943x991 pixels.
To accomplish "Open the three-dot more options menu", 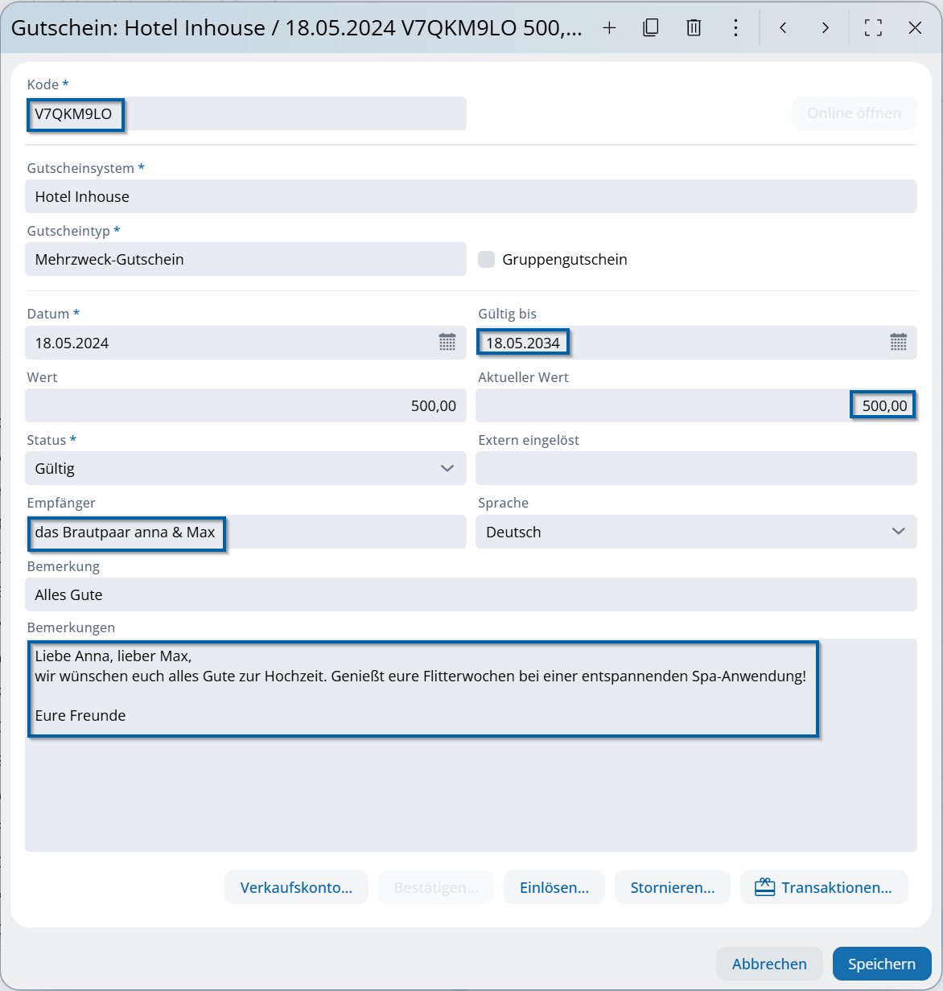I will pyautogui.click(x=735, y=28).
